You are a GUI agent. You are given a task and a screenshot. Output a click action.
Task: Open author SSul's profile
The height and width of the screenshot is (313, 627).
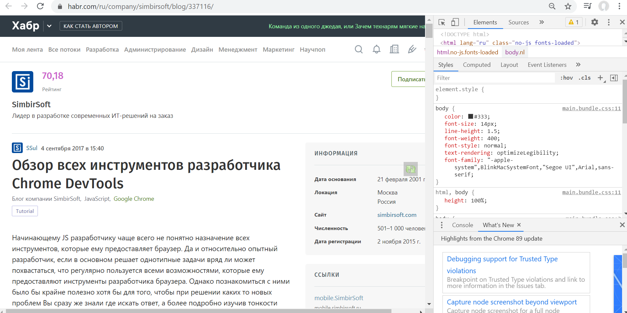[x=32, y=148]
